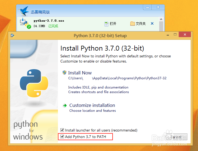This screenshot has height=151, width=198.
Task: Open the 文件夹 folder button in Xunlei
Action: pos(138,24)
